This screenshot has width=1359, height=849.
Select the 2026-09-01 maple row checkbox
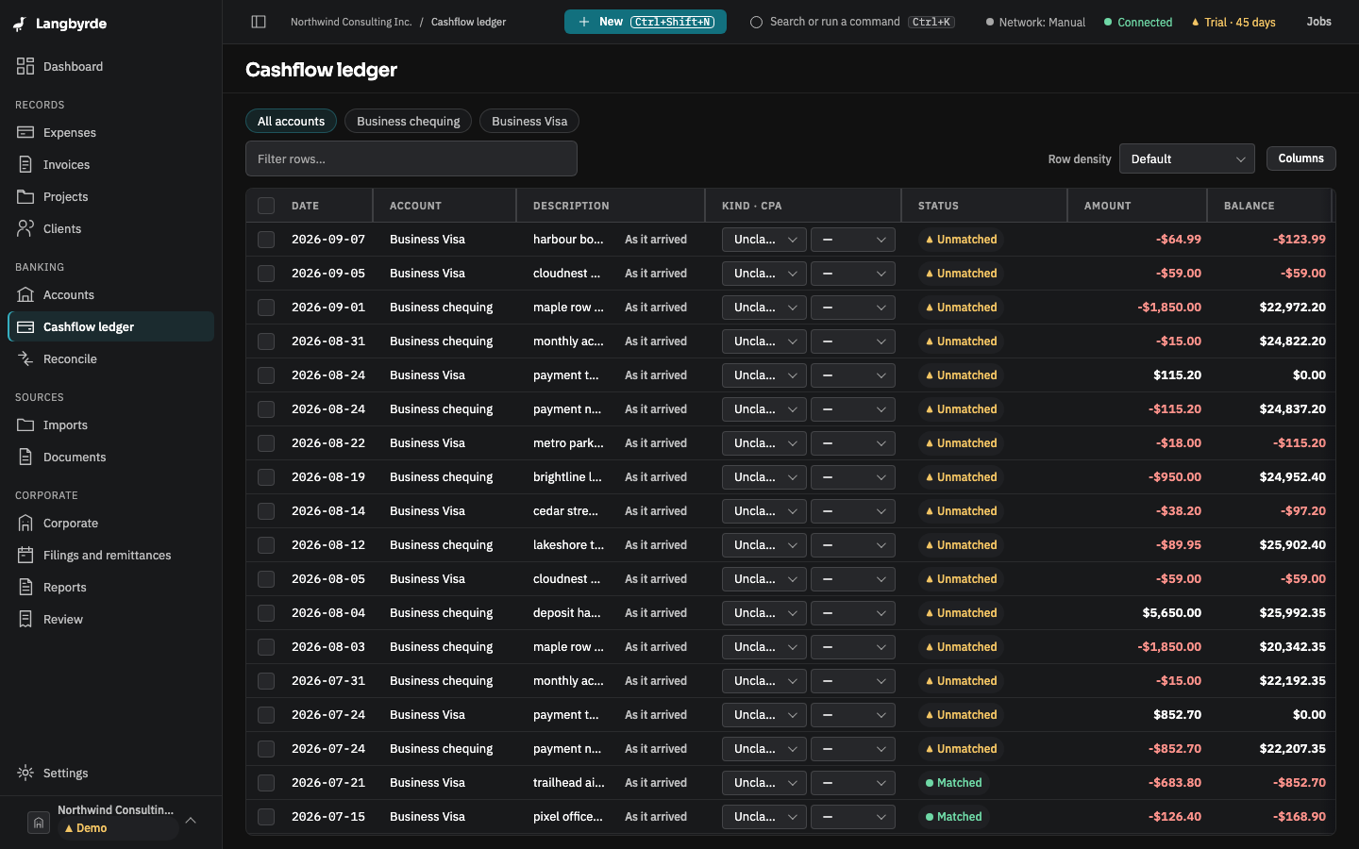coord(266,308)
